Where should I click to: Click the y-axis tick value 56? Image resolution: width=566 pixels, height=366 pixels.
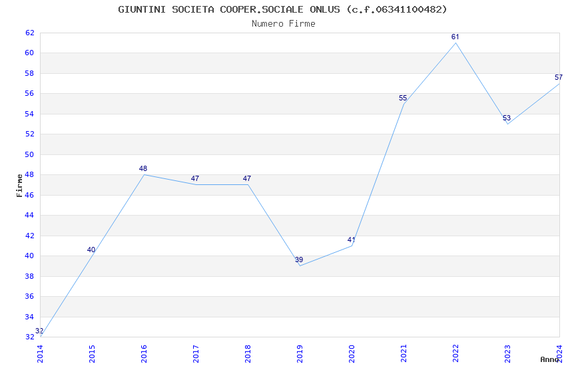(29, 93)
